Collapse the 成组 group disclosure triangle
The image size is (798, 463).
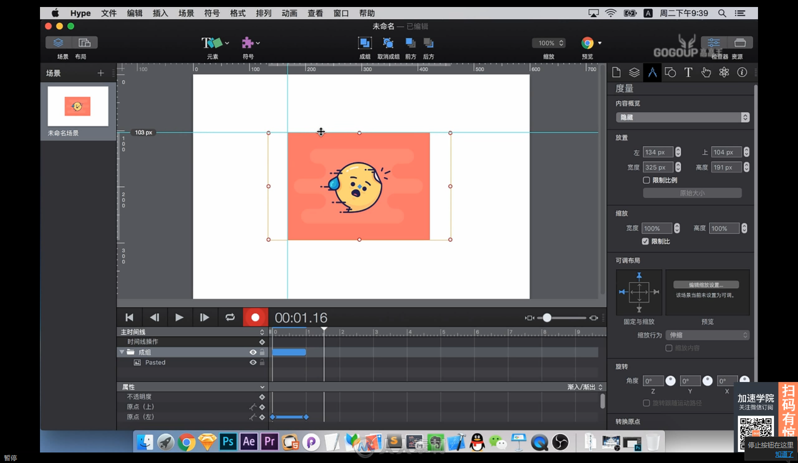pos(121,352)
